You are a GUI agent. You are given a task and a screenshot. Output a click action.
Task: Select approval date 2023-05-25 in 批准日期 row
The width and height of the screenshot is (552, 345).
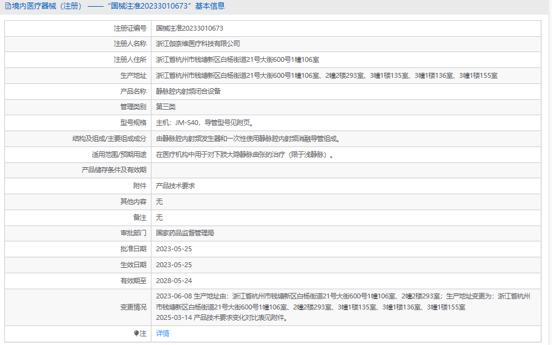(174, 249)
